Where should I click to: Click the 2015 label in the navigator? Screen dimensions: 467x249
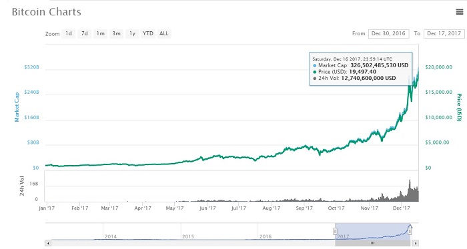[188, 236]
